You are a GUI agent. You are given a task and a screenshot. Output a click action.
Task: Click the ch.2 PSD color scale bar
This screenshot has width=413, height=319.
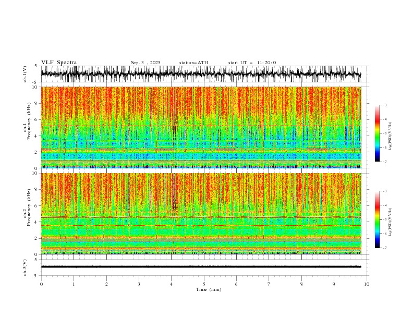point(377,219)
